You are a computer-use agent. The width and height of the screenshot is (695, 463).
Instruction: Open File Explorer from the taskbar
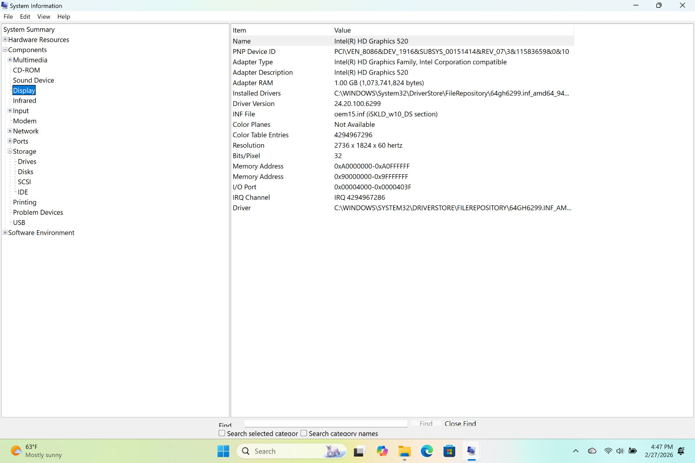pyautogui.click(x=404, y=451)
